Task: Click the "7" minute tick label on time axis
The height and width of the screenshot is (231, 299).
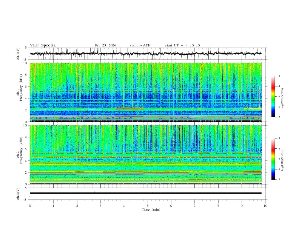Action: (195, 206)
